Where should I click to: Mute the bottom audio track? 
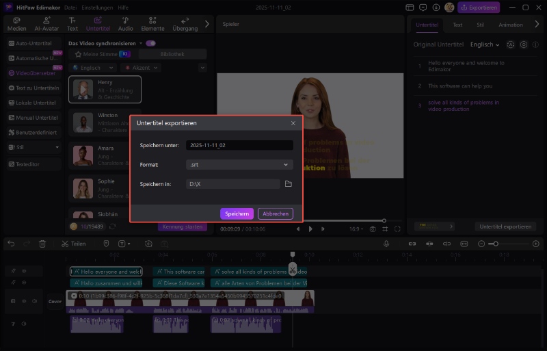(x=24, y=323)
